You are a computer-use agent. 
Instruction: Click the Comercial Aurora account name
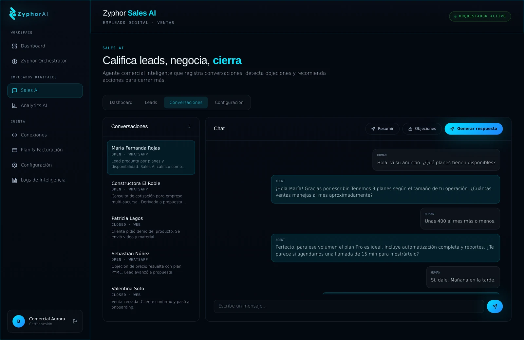click(x=47, y=319)
